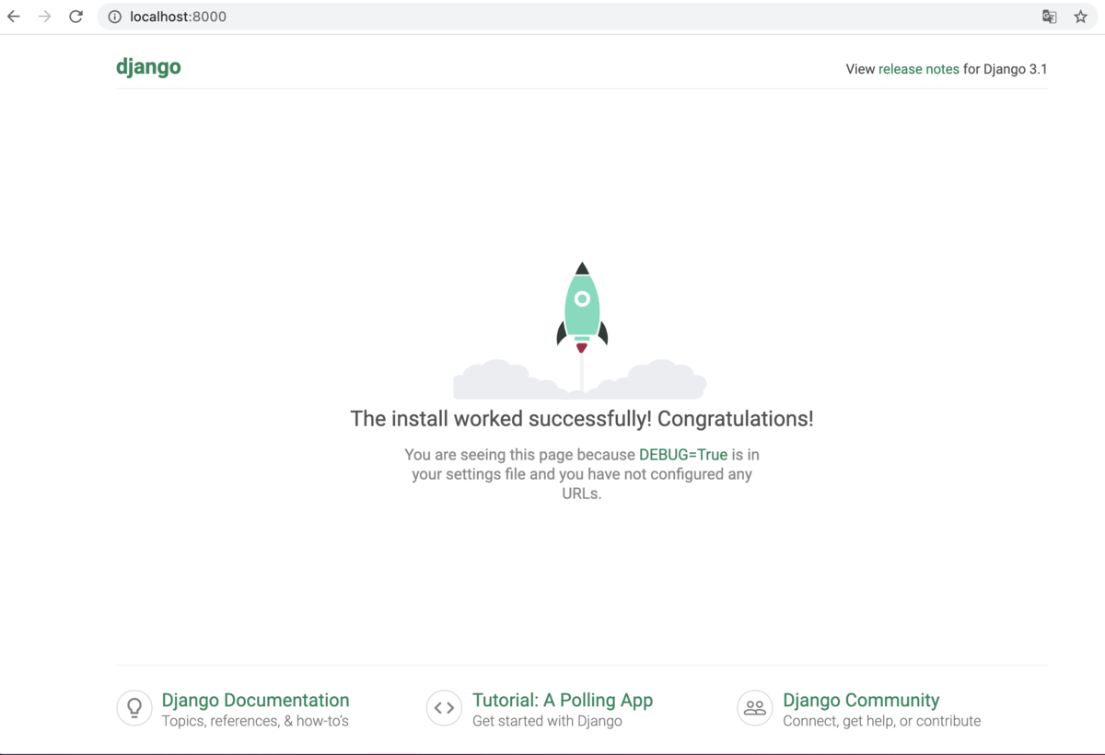Click 'Connect, get help, or contribute' text

pyautogui.click(x=881, y=721)
